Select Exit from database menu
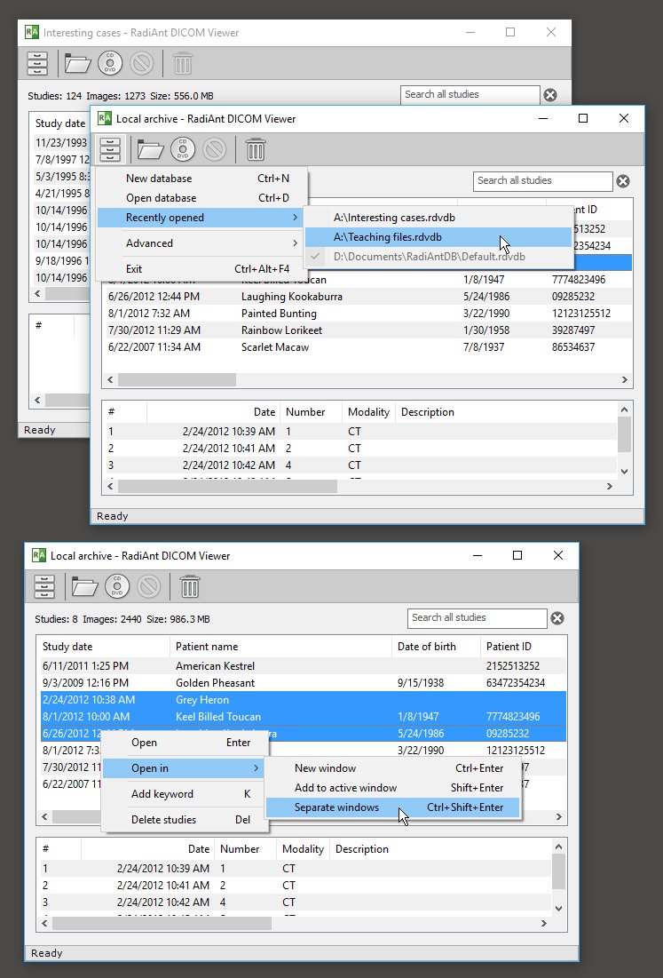Viewport: 663px width, 978px height. tap(201, 269)
